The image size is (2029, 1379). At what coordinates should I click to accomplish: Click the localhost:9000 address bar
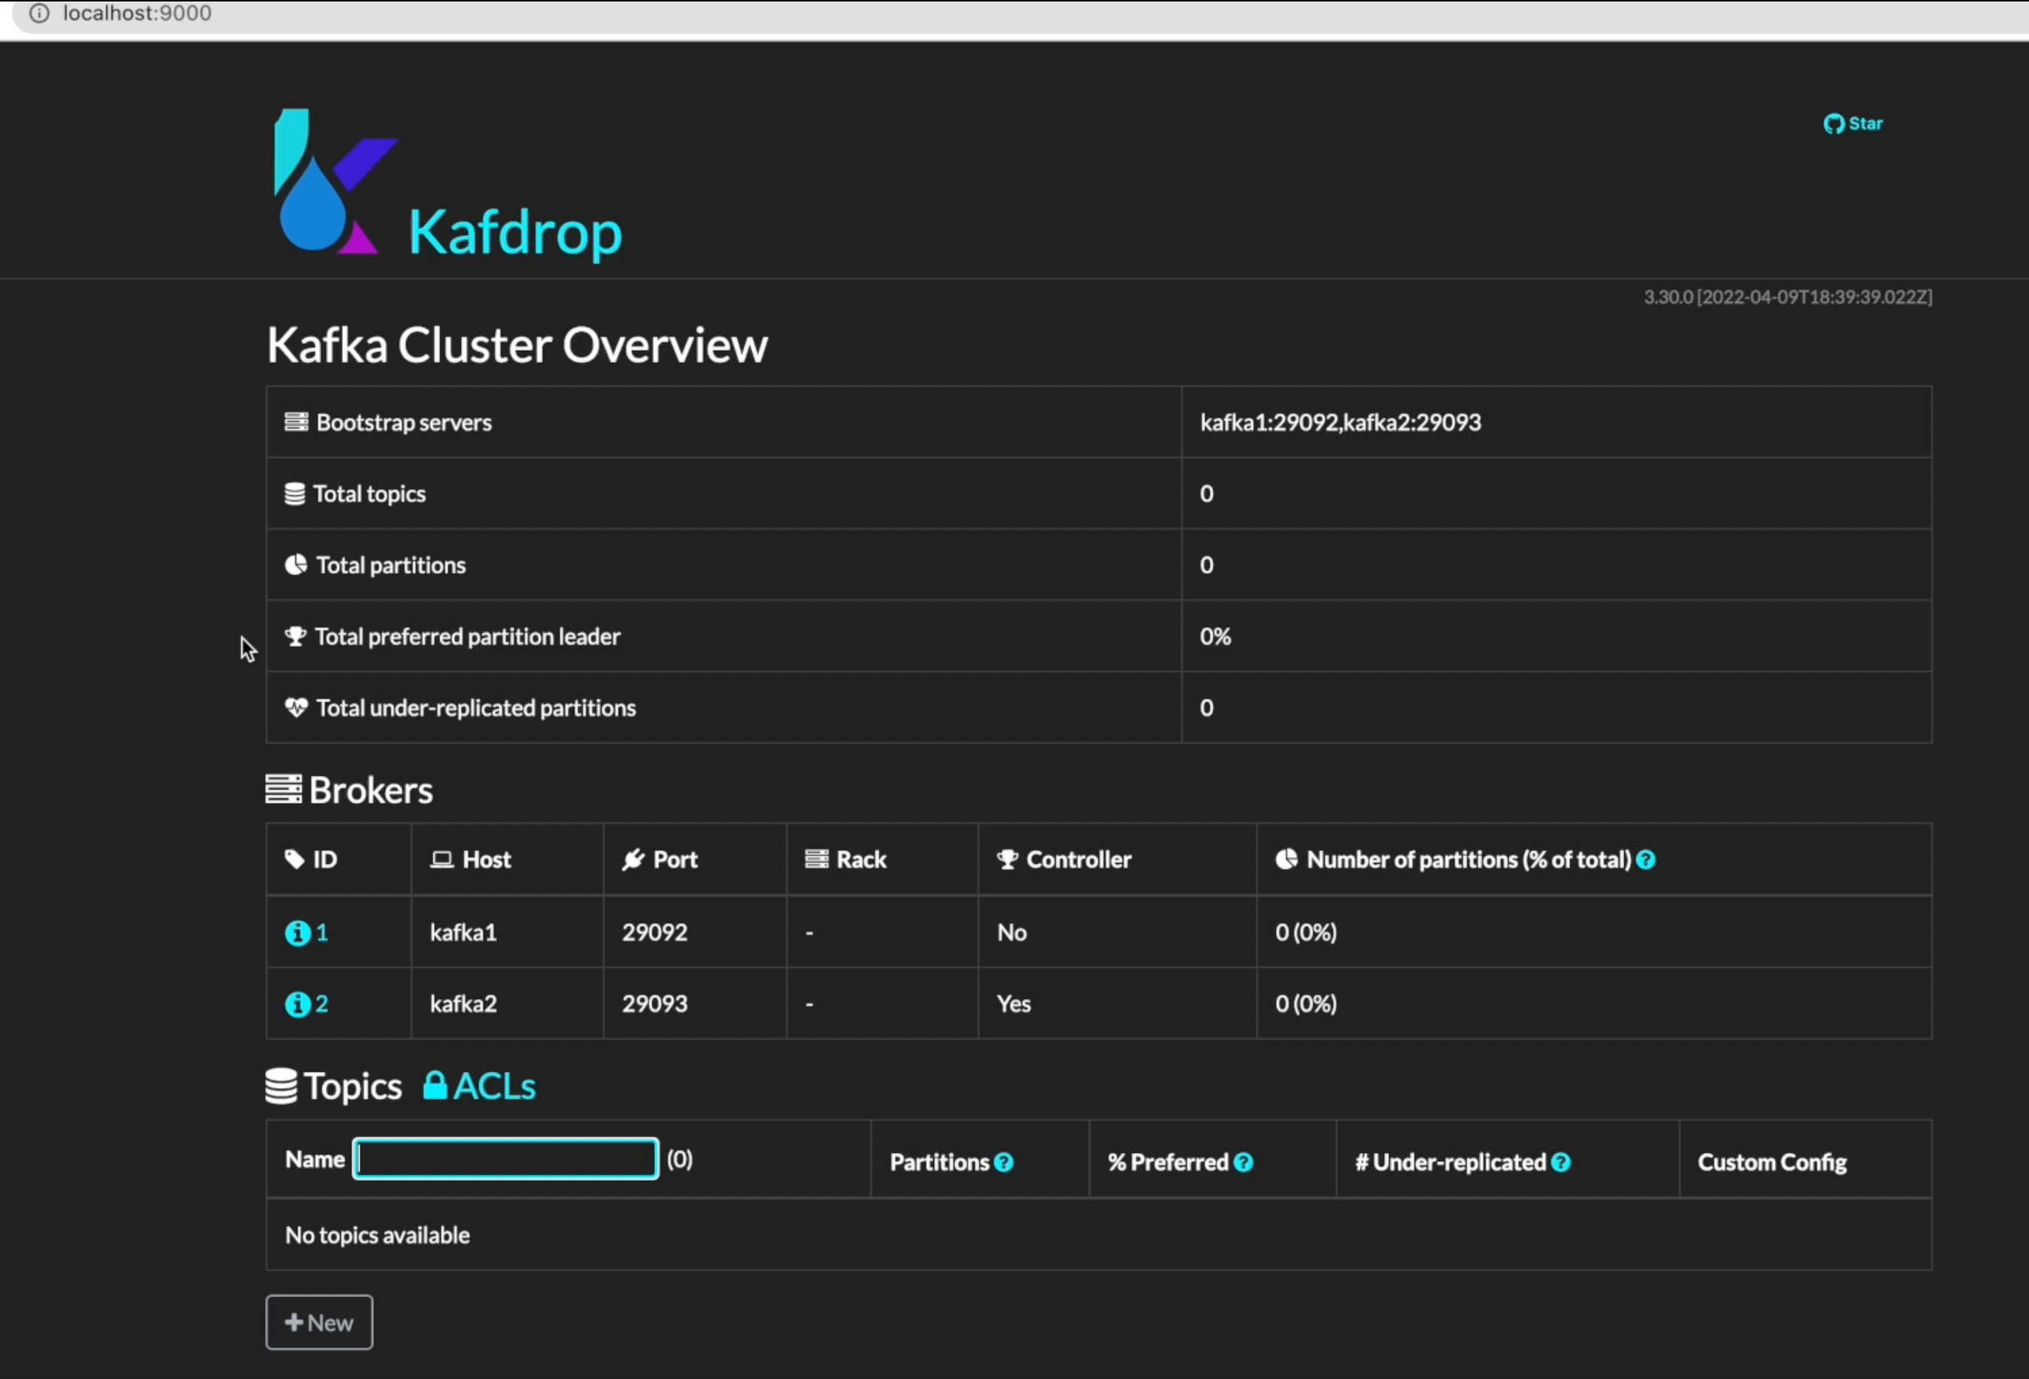point(137,13)
